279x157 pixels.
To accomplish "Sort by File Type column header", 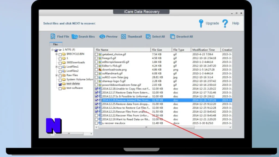I will click(181, 50).
